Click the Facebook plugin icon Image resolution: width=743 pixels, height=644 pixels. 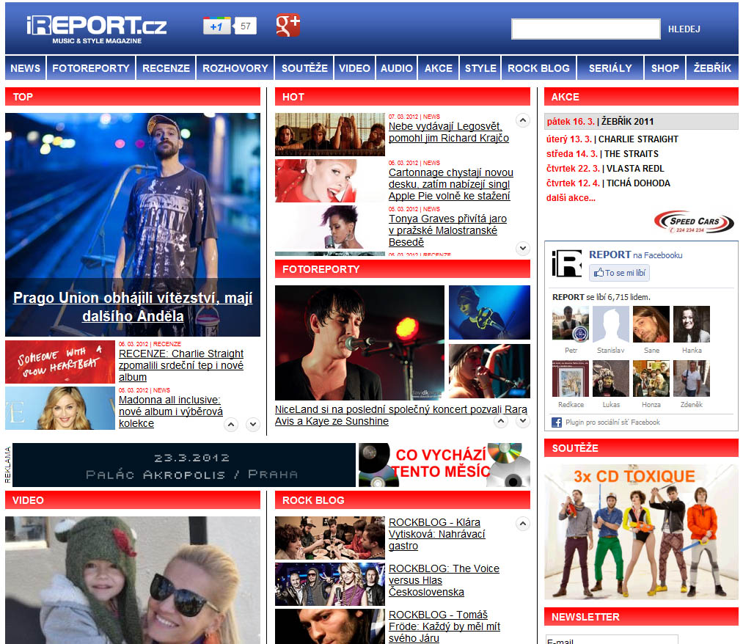[x=556, y=422]
